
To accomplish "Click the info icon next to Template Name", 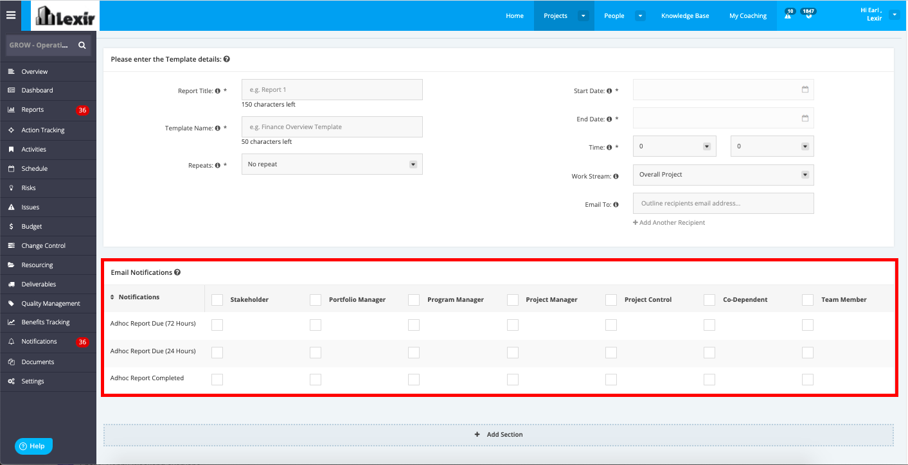I will point(218,128).
